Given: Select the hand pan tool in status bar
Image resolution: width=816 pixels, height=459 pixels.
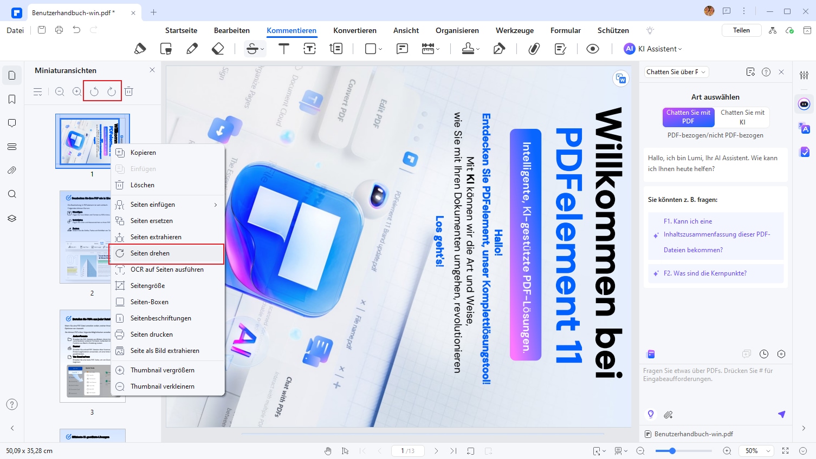Looking at the screenshot, I should pyautogui.click(x=328, y=451).
